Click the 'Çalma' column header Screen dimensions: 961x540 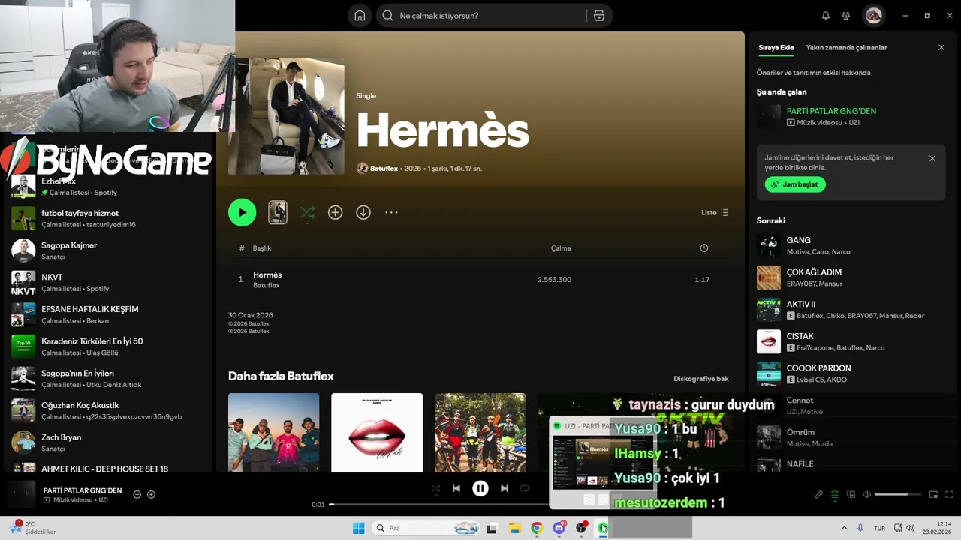click(561, 248)
